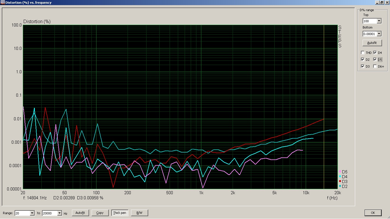The width and height of the screenshot is (390, 219).
Task: Enable the D6+ checkbox
Action: (x=375, y=66)
